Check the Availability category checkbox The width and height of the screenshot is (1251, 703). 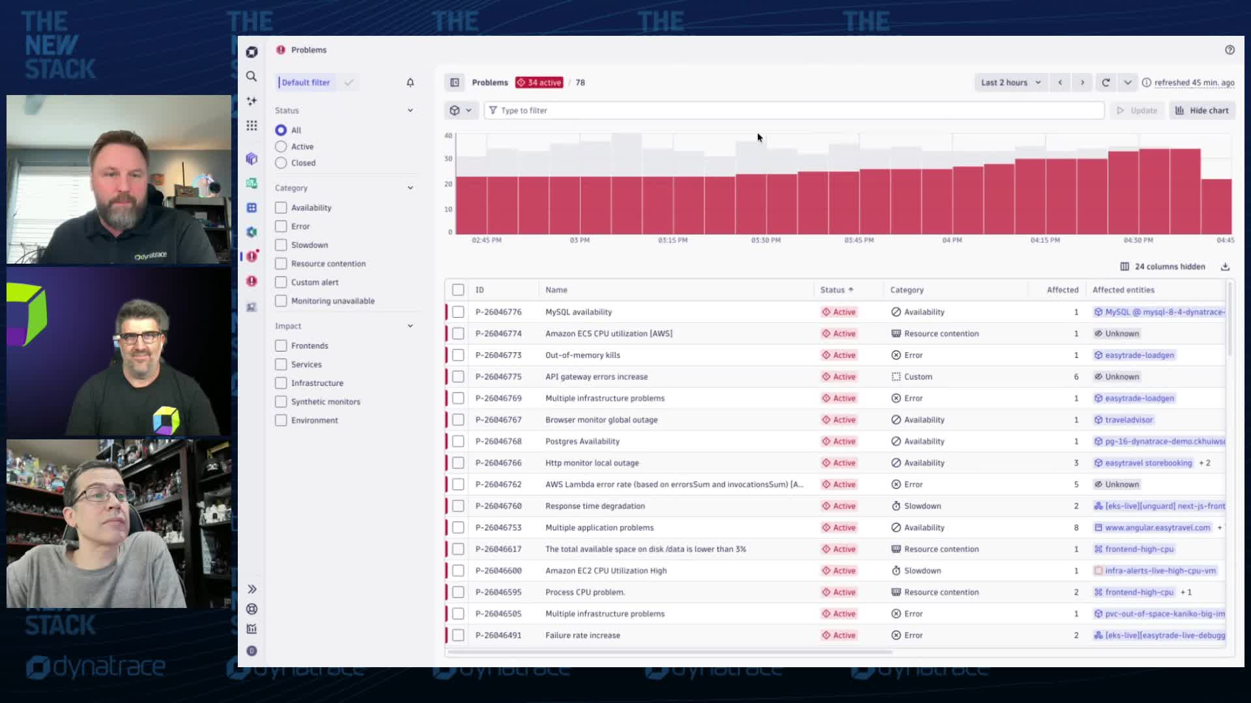pos(281,208)
